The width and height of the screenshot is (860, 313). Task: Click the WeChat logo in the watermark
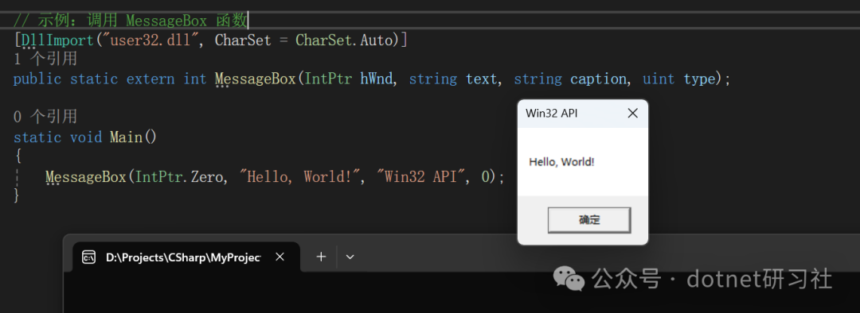point(569,279)
